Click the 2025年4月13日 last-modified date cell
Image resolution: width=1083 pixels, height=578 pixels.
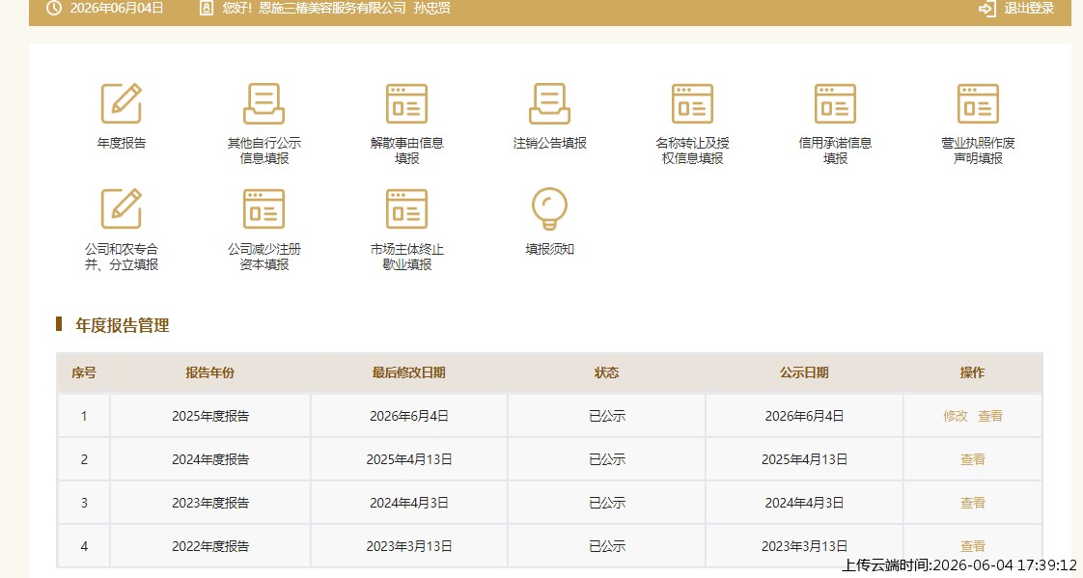409,459
